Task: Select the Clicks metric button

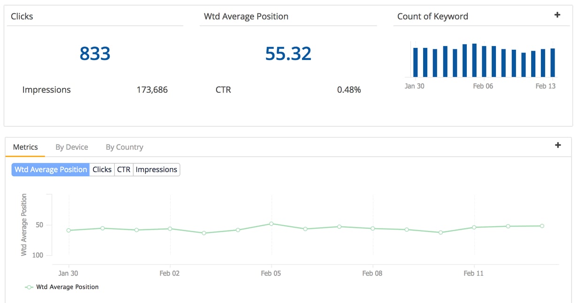Action: (x=102, y=169)
